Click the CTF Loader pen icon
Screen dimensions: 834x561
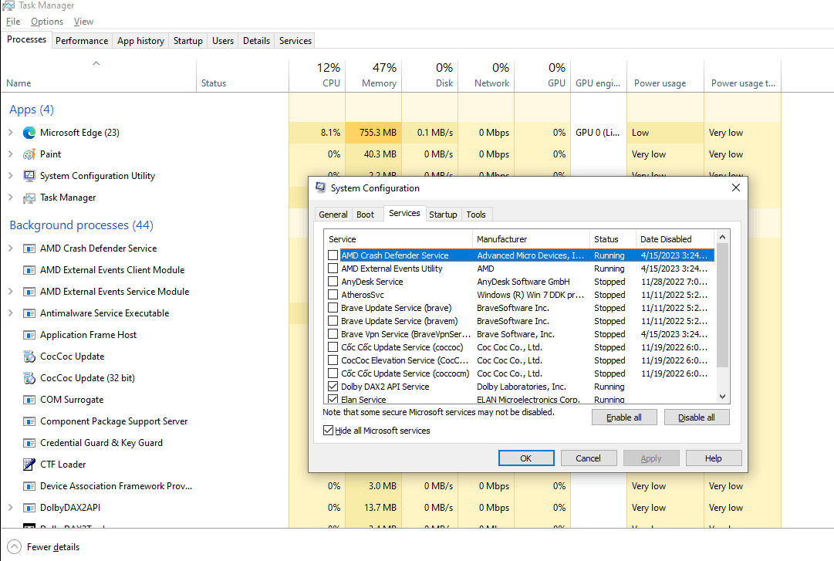pyautogui.click(x=29, y=465)
